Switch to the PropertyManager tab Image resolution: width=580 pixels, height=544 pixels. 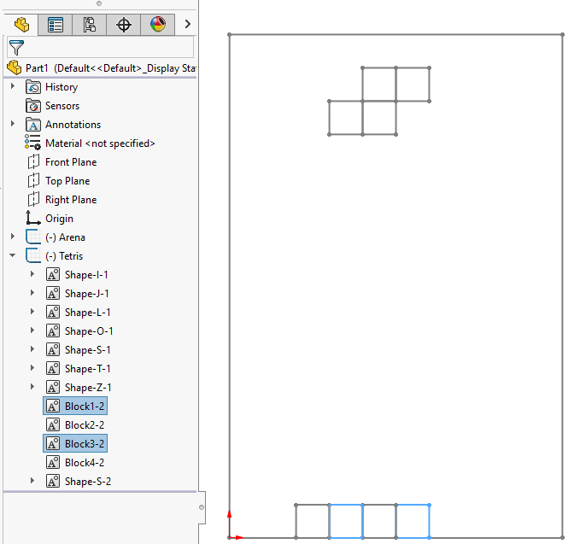56,25
